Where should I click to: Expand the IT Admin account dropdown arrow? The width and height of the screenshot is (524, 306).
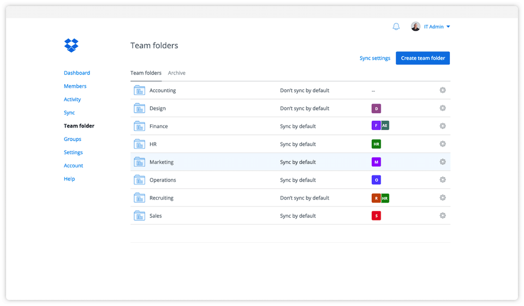pos(448,27)
